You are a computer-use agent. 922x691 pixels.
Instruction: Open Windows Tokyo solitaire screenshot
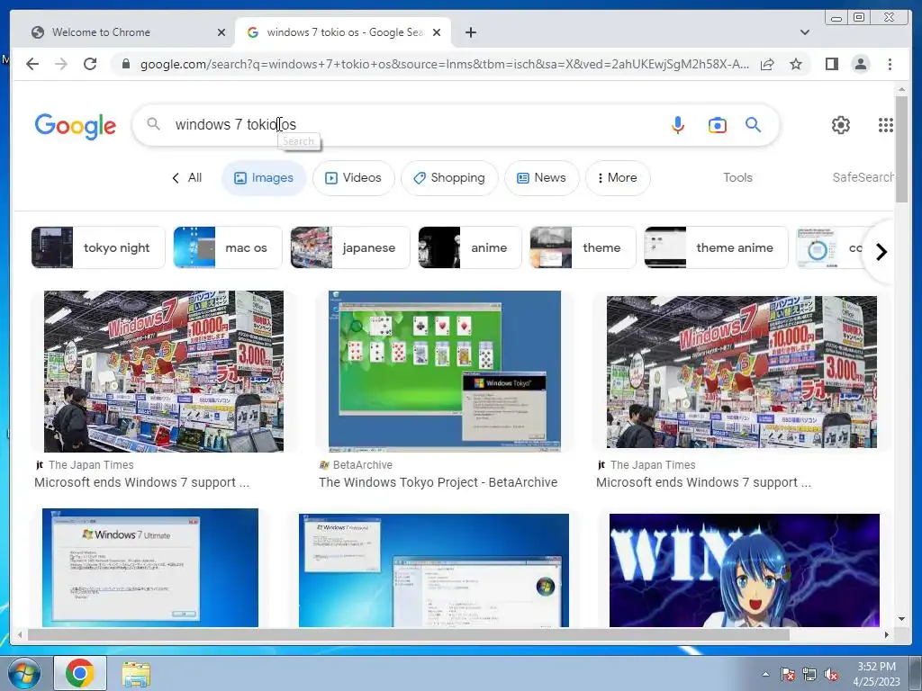tap(445, 372)
